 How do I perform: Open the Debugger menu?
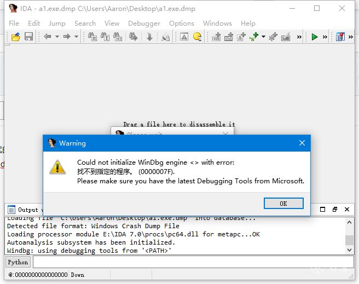(144, 24)
